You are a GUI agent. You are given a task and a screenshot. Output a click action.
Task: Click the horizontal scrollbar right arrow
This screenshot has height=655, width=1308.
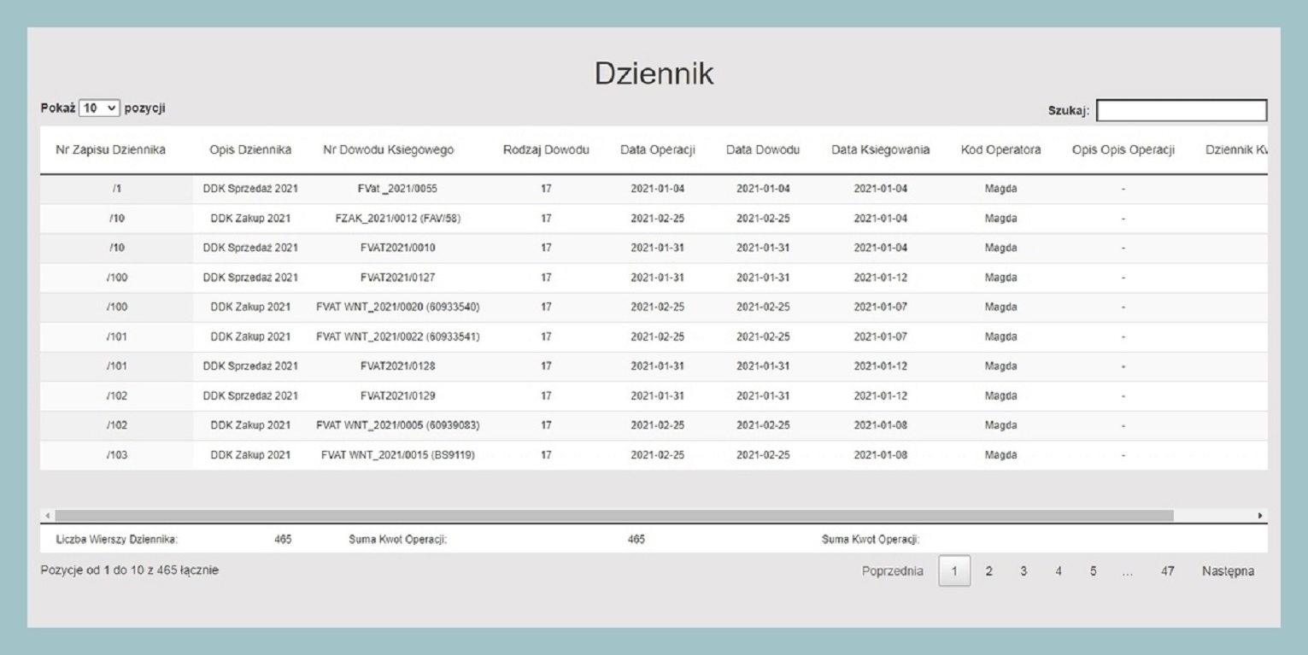1260,516
